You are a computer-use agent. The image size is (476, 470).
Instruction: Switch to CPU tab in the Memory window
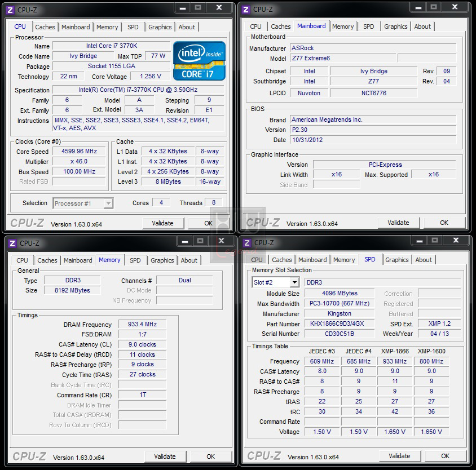click(x=22, y=260)
